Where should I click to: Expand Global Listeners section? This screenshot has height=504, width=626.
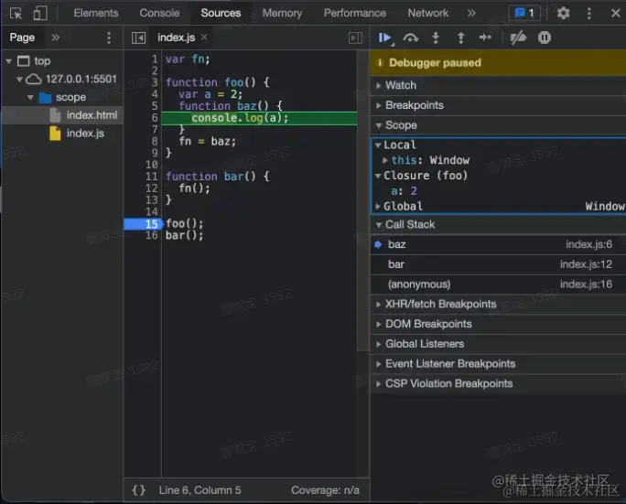[498, 344]
